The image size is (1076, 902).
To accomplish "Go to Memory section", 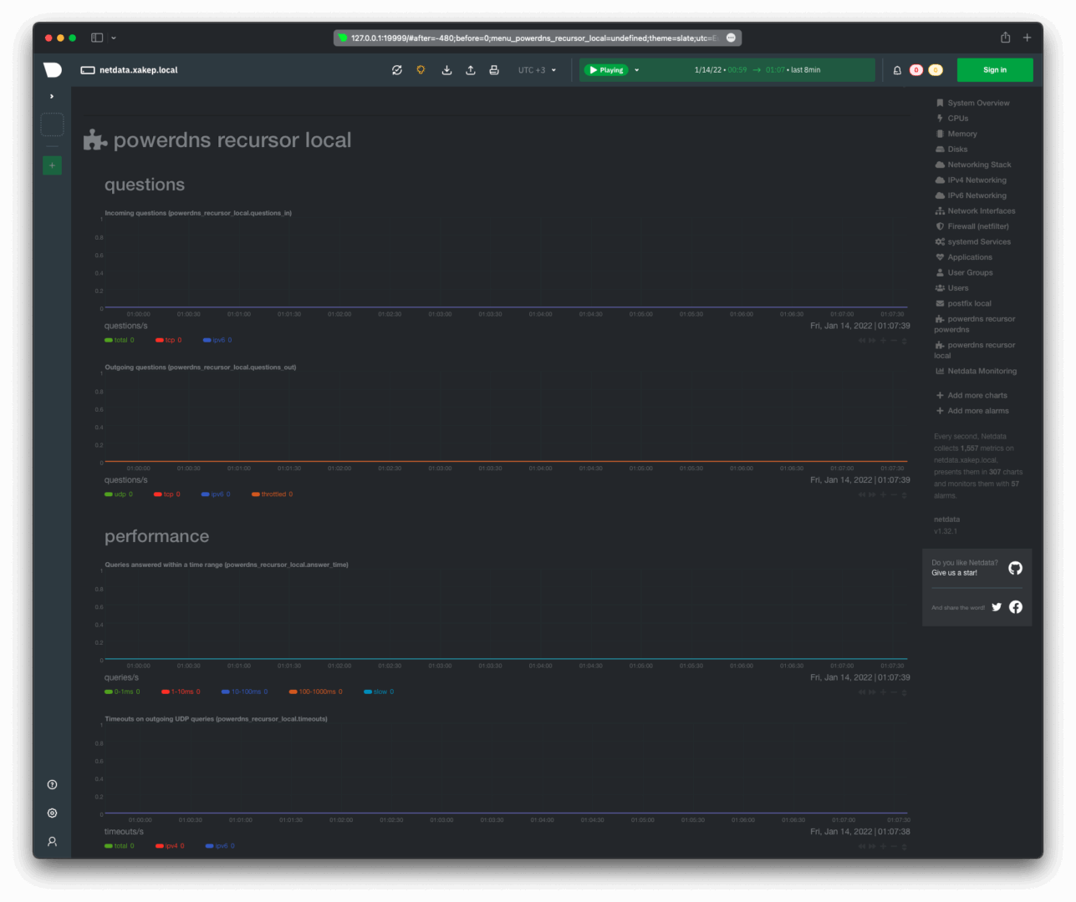I will point(956,134).
